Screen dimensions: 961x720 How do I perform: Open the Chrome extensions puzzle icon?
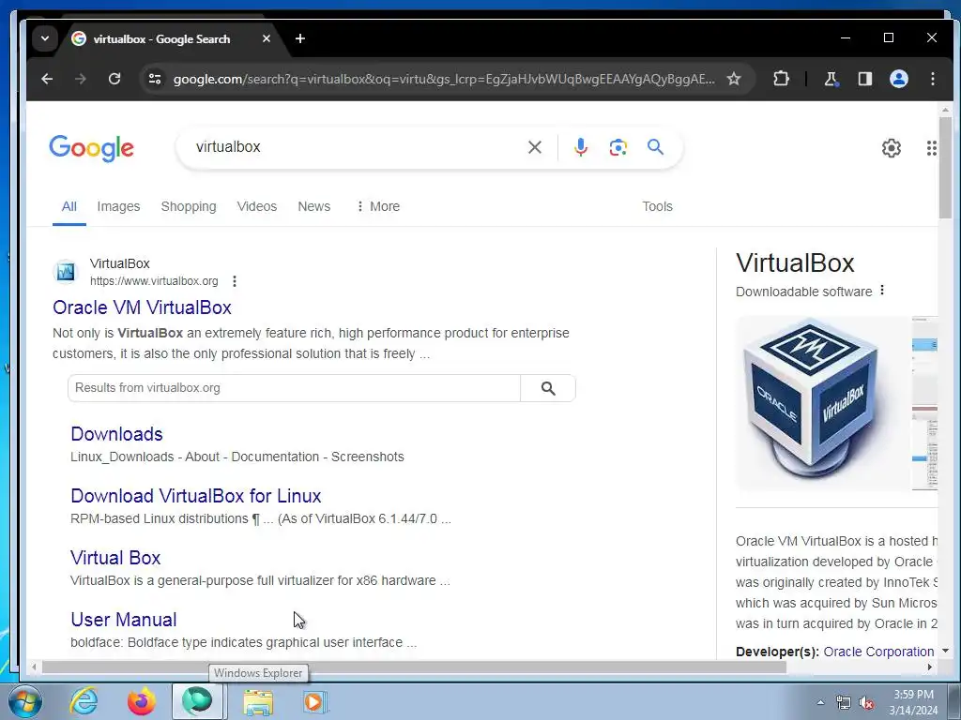781,79
